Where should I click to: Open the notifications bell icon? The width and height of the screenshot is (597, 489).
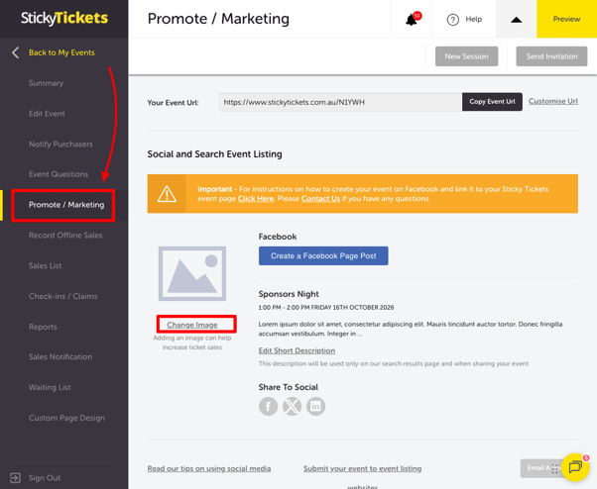412,20
